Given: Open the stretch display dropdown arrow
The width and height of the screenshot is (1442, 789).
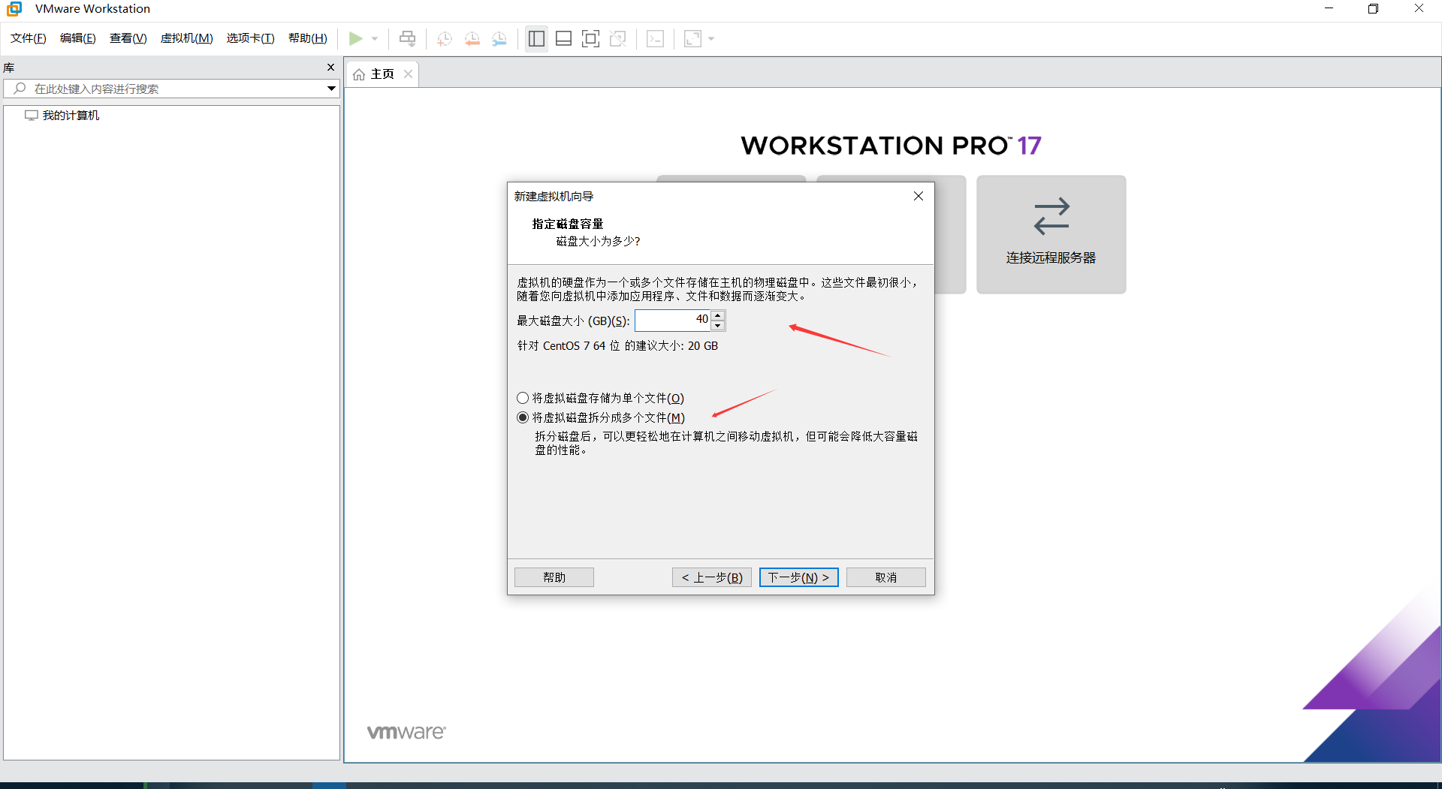Looking at the screenshot, I should click(x=711, y=38).
